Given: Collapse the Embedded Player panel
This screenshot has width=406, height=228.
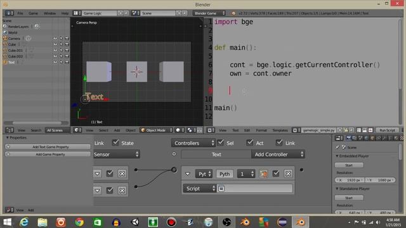Looking at the screenshot, I should 337,156.
